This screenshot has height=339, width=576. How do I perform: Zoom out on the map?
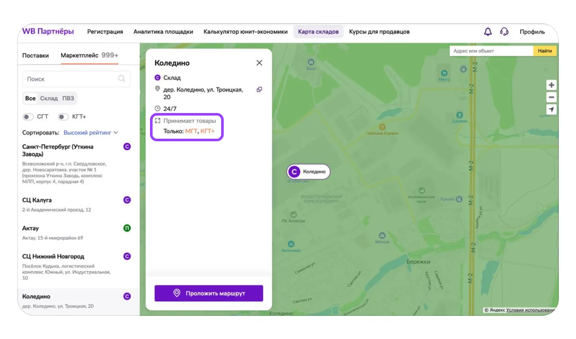pos(552,98)
